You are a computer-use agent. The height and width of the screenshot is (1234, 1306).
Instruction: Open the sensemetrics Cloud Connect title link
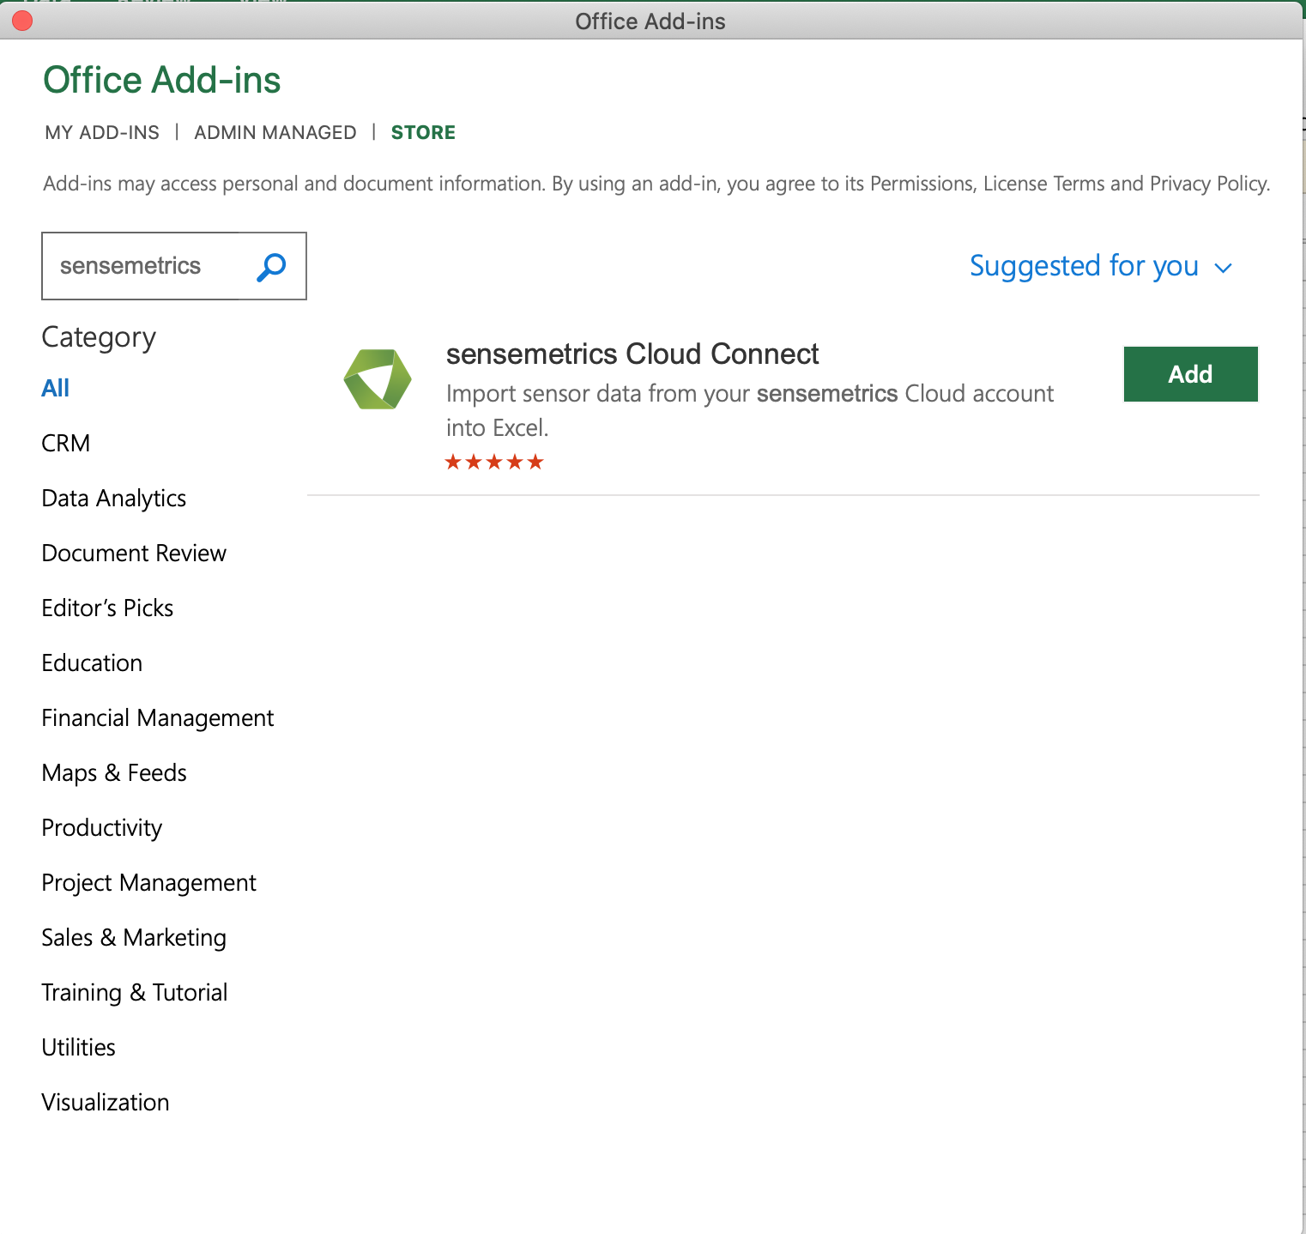pyautogui.click(x=632, y=354)
